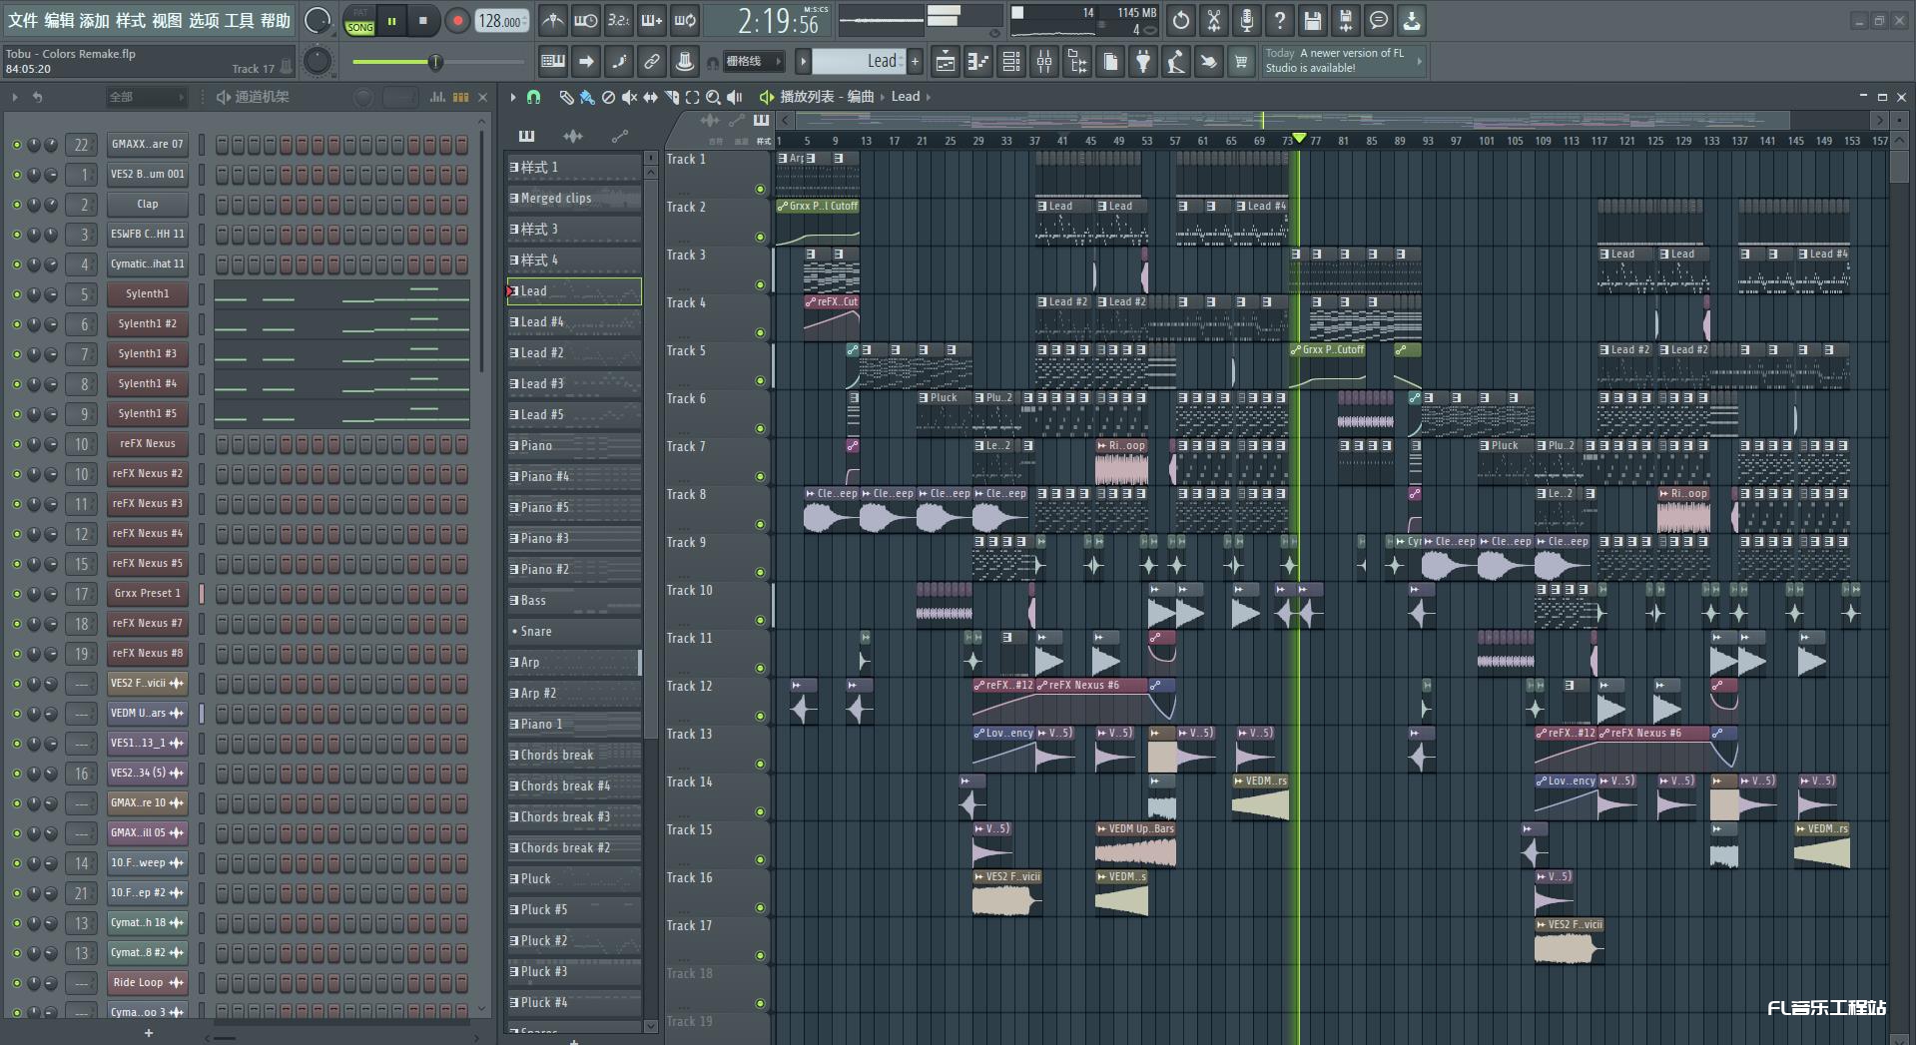Click the link chain multilink icon
1916x1045 pixels.
[x=652, y=62]
